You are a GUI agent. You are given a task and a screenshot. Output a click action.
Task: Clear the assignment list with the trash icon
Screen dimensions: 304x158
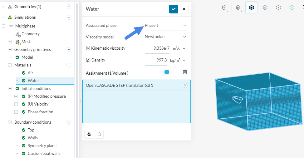click(185, 72)
